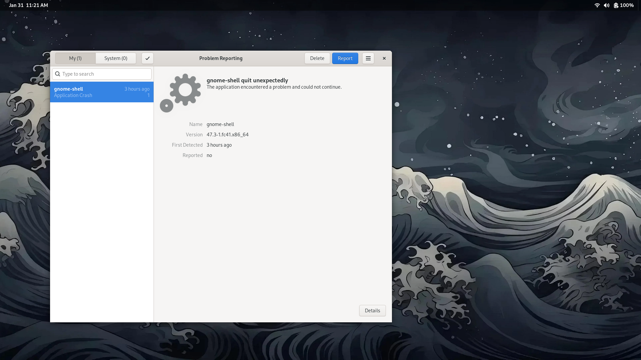Click the Name value 'gnome-shell'
Viewport: 641px width, 360px height.
[220, 124]
